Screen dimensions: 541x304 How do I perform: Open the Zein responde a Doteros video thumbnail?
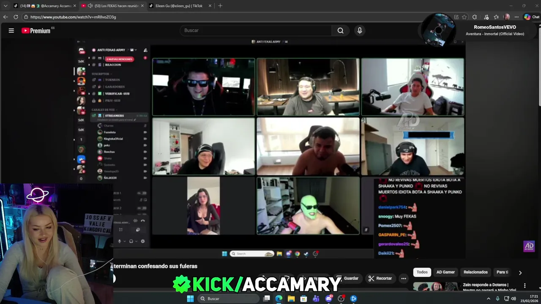tap(436, 287)
